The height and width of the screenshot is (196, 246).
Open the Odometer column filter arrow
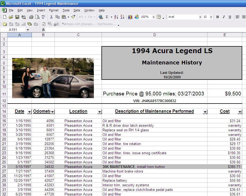click(x=52, y=112)
